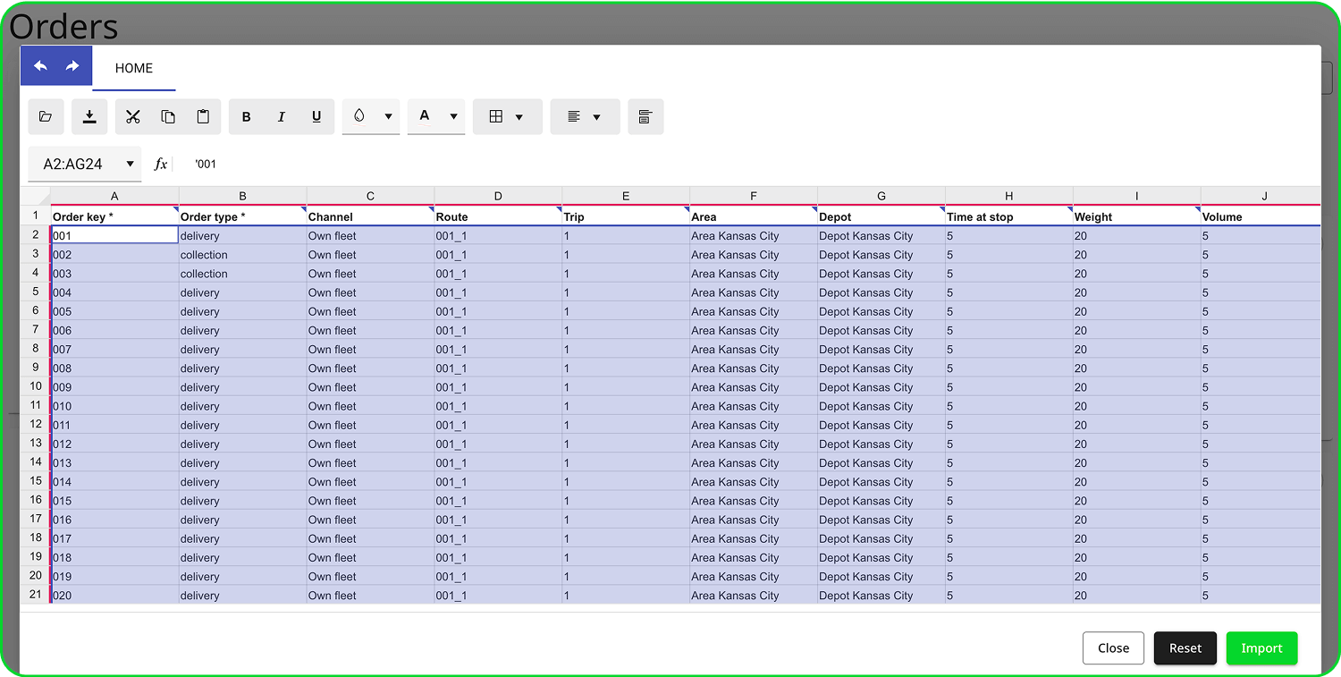The height and width of the screenshot is (677, 1341).
Task: Open the alignment dropdown arrow
Action: point(596,116)
